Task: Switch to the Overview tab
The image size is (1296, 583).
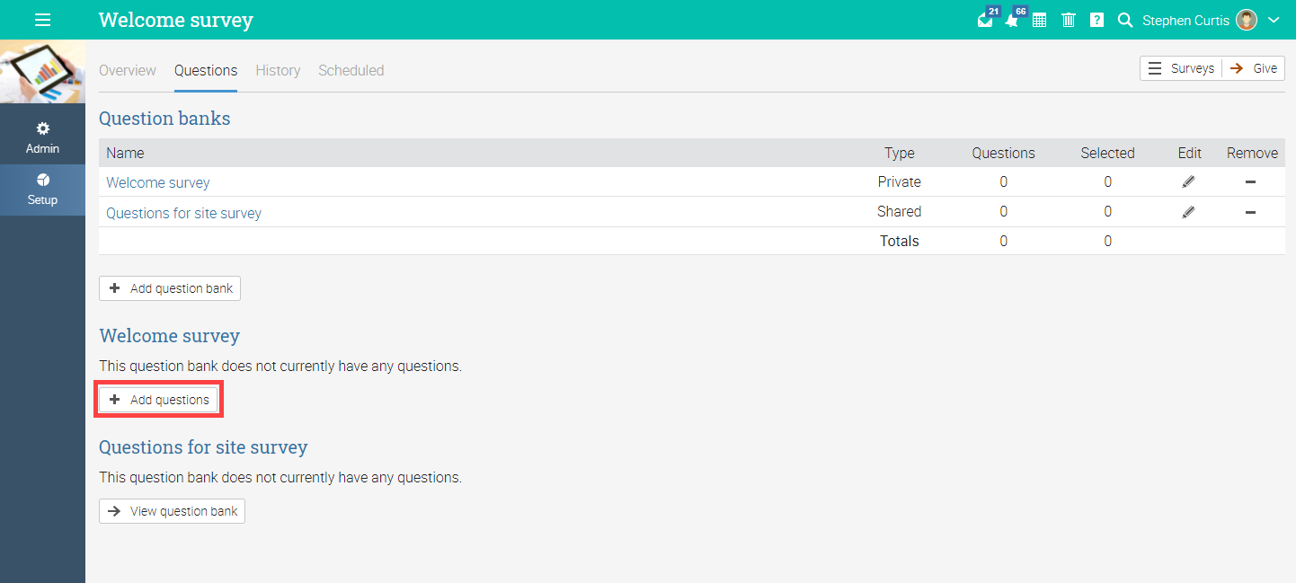Action: coord(128,70)
